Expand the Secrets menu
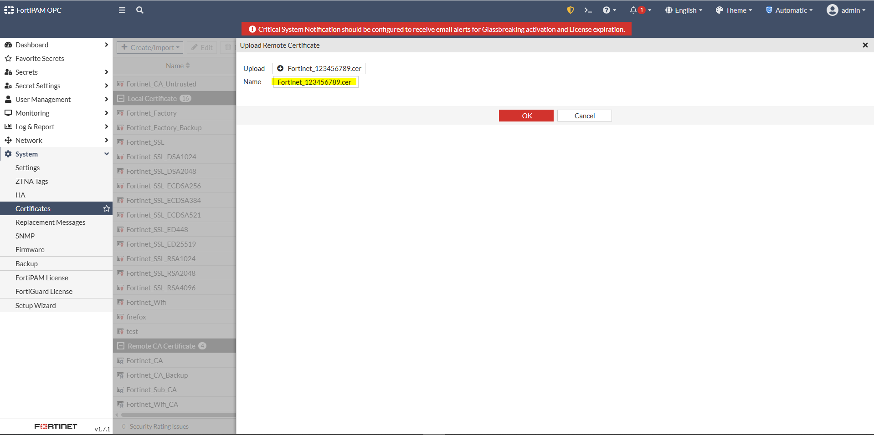 56,72
